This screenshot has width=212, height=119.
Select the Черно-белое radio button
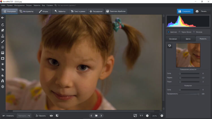pos(179,32)
